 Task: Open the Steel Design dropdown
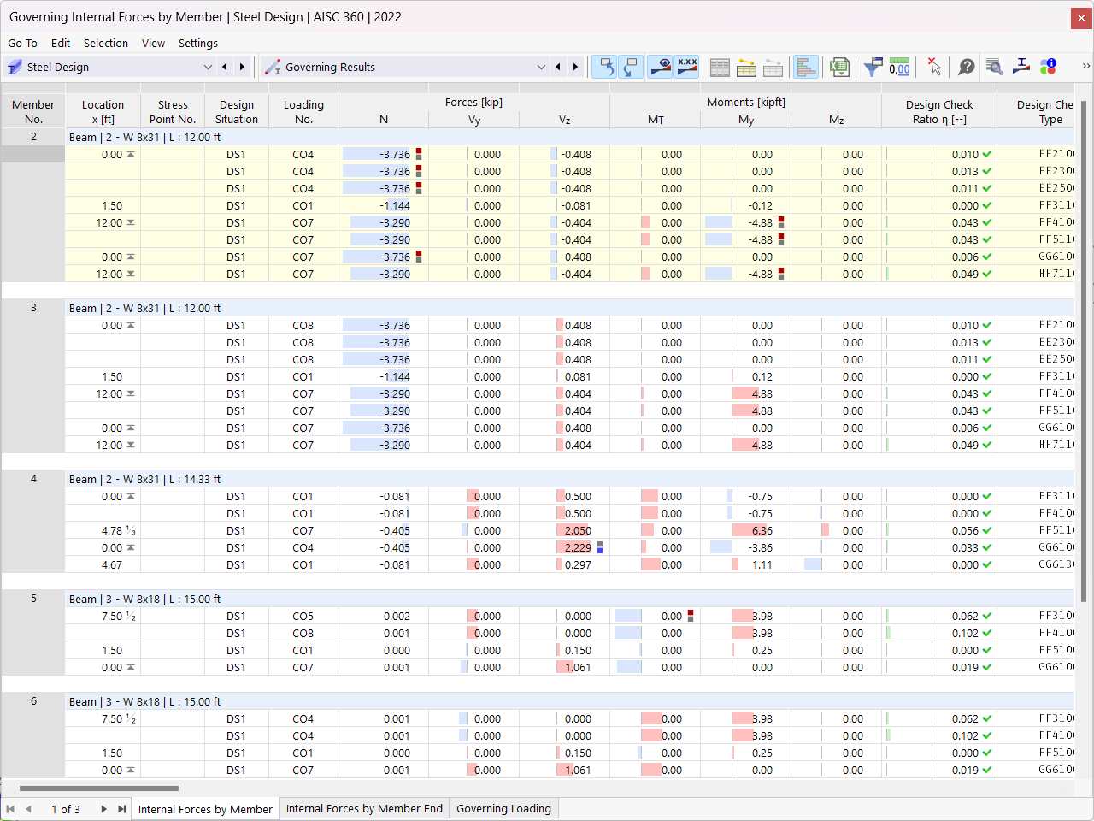[109, 67]
